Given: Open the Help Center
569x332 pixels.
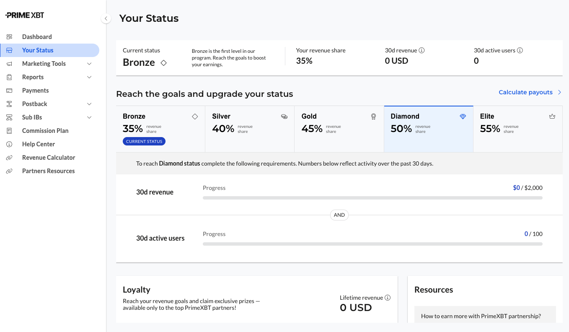Looking at the screenshot, I should click(50, 144).
